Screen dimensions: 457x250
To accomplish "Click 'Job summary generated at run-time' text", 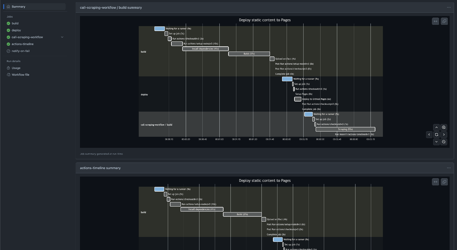I will (x=102, y=154).
